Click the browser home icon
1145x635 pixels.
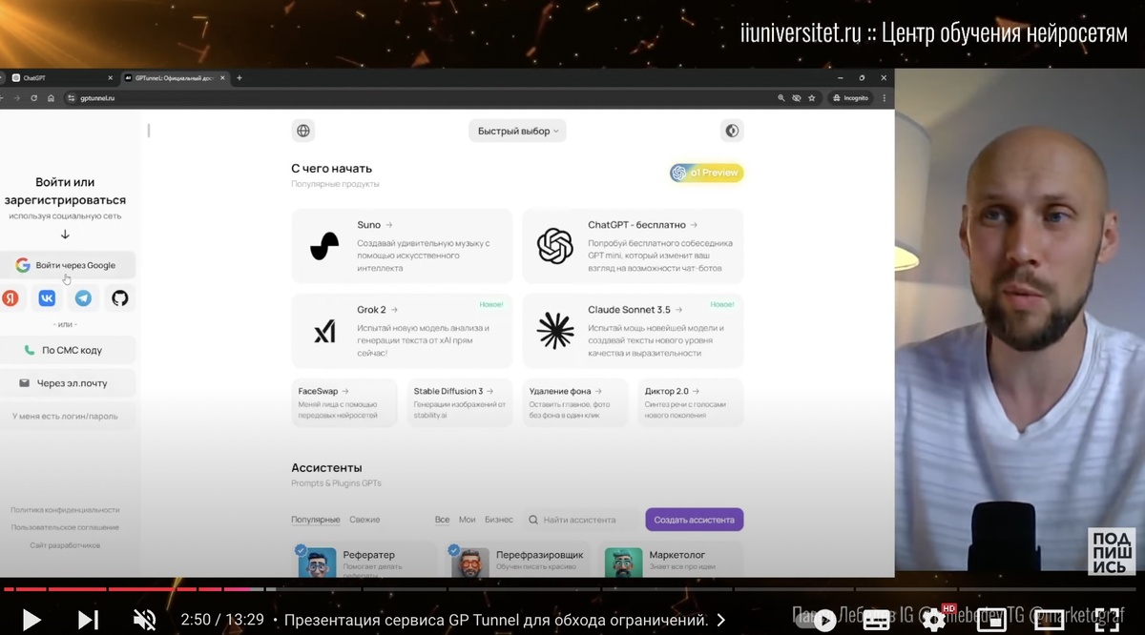coord(51,97)
